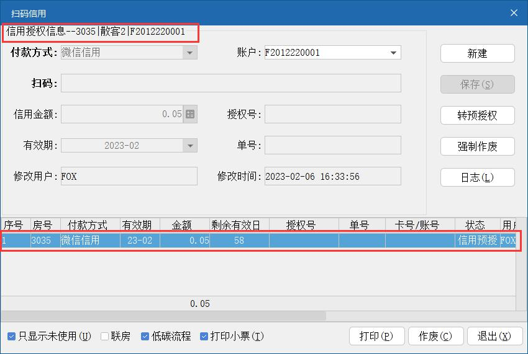
Task: Click the 信用金额 amount field
Action: [122, 114]
